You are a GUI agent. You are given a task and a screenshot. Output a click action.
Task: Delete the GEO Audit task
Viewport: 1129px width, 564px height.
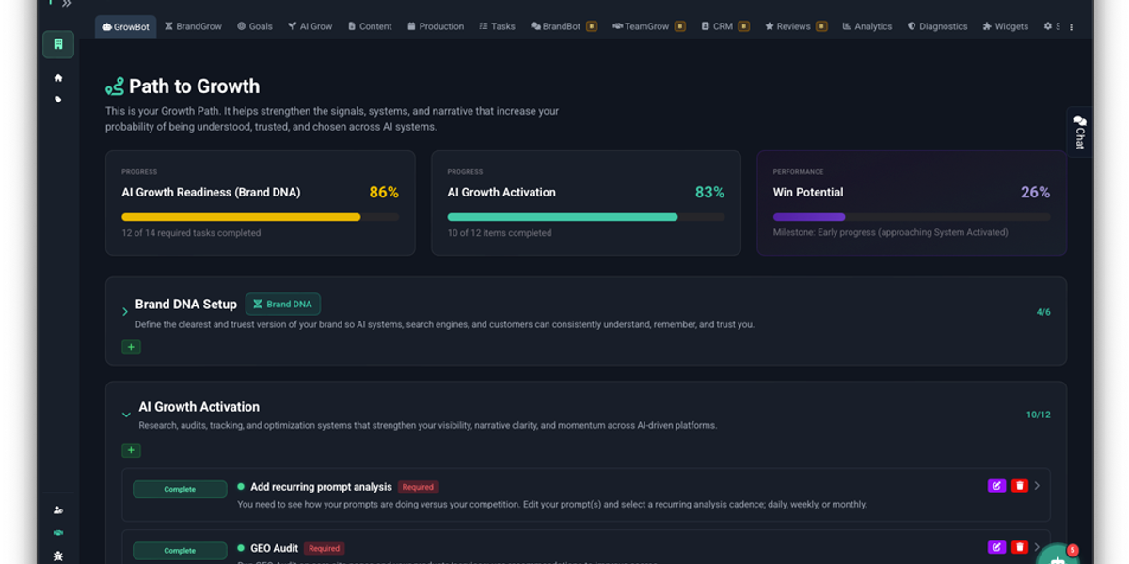[1020, 547]
